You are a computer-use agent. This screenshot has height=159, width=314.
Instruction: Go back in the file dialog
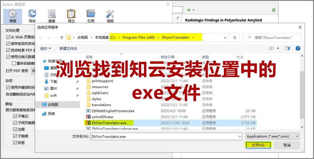click(41, 38)
